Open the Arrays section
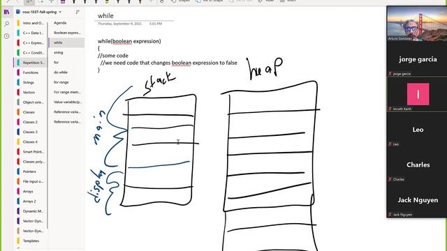 point(31,191)
